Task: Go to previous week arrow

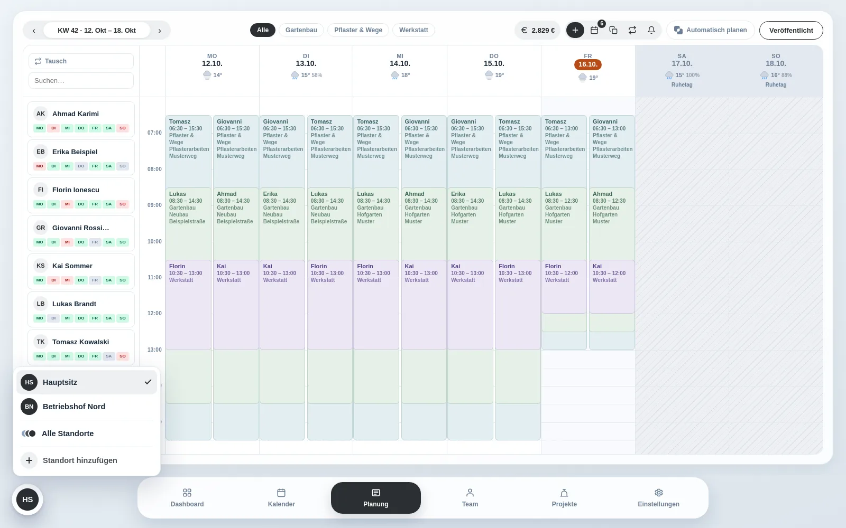Action: coord(34,31)
